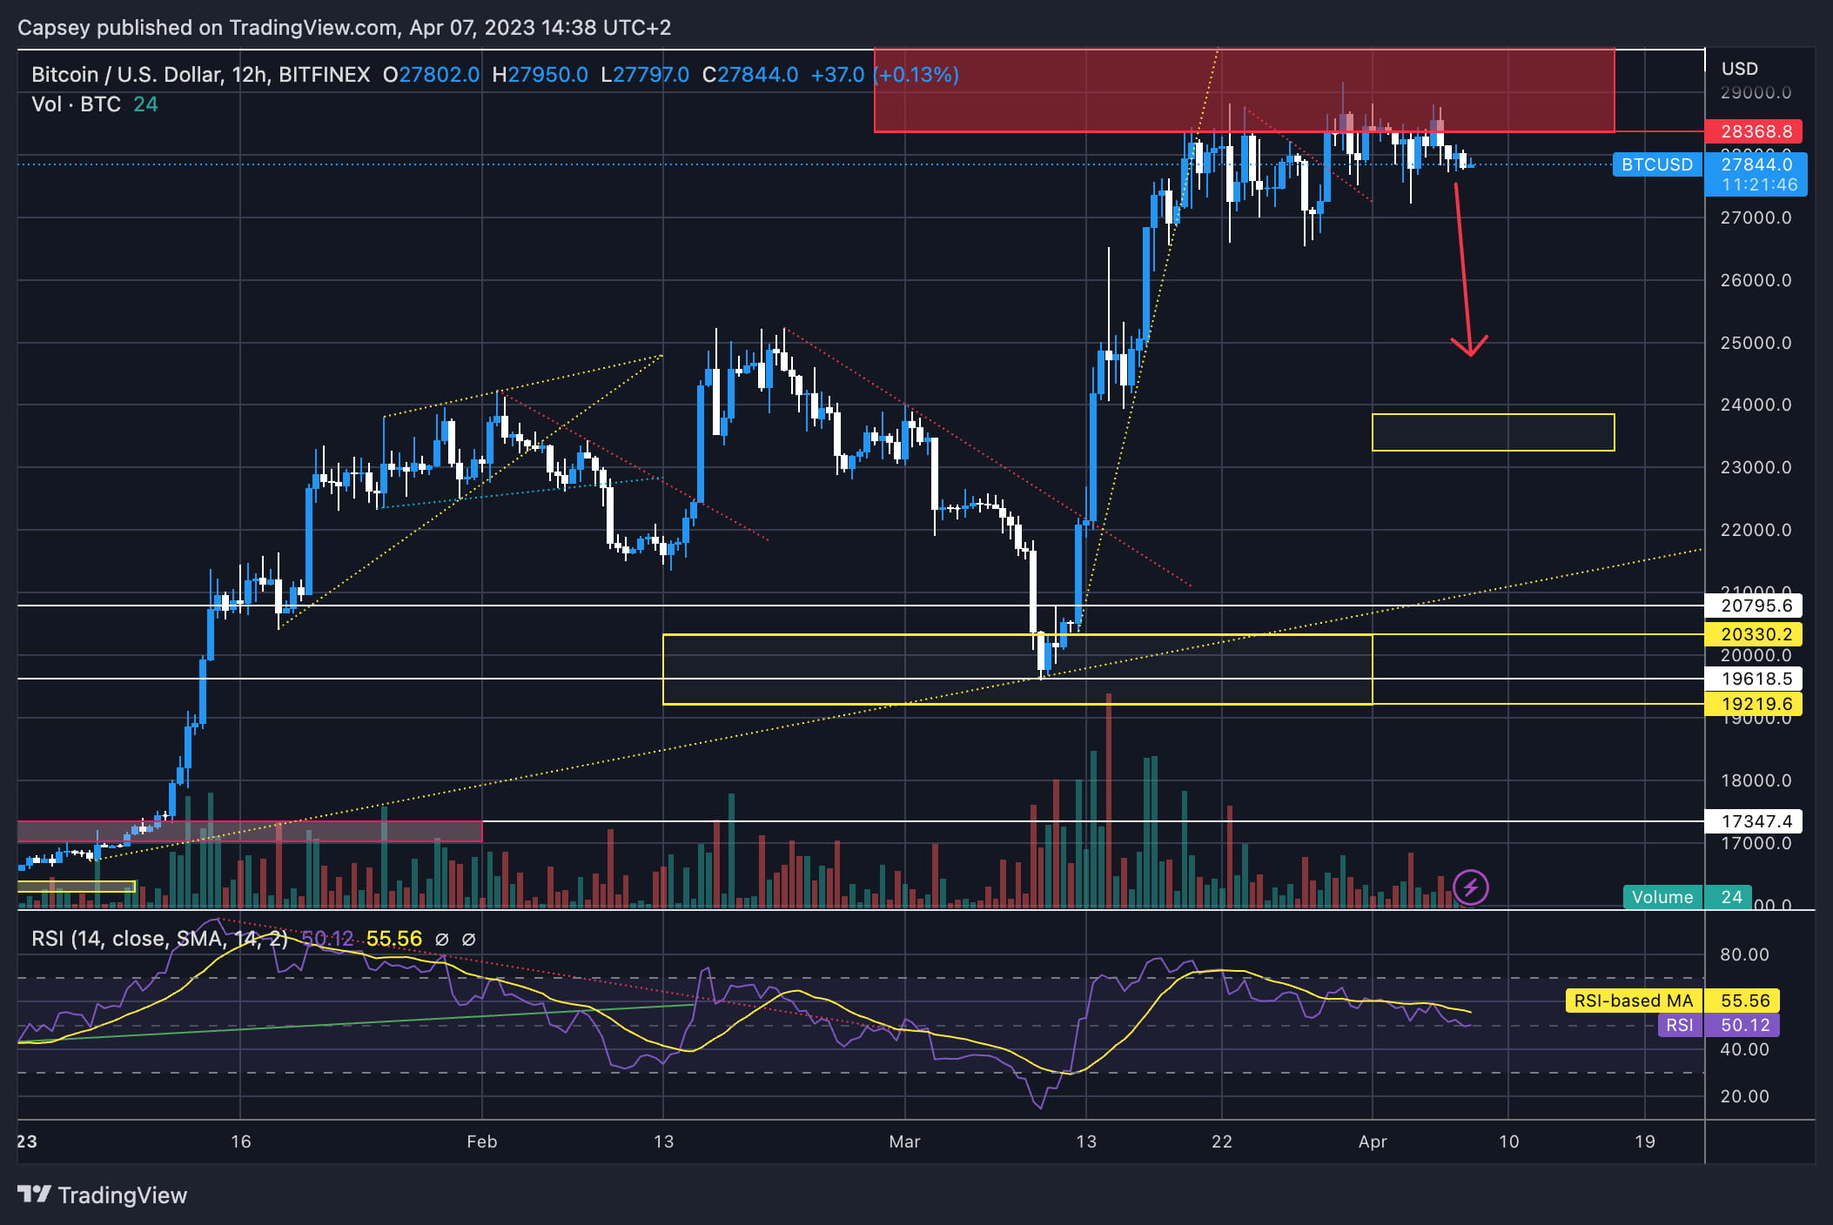Click the second ∅ symbol in the RSI legend

pyautogui.click(x=468, y=940)
